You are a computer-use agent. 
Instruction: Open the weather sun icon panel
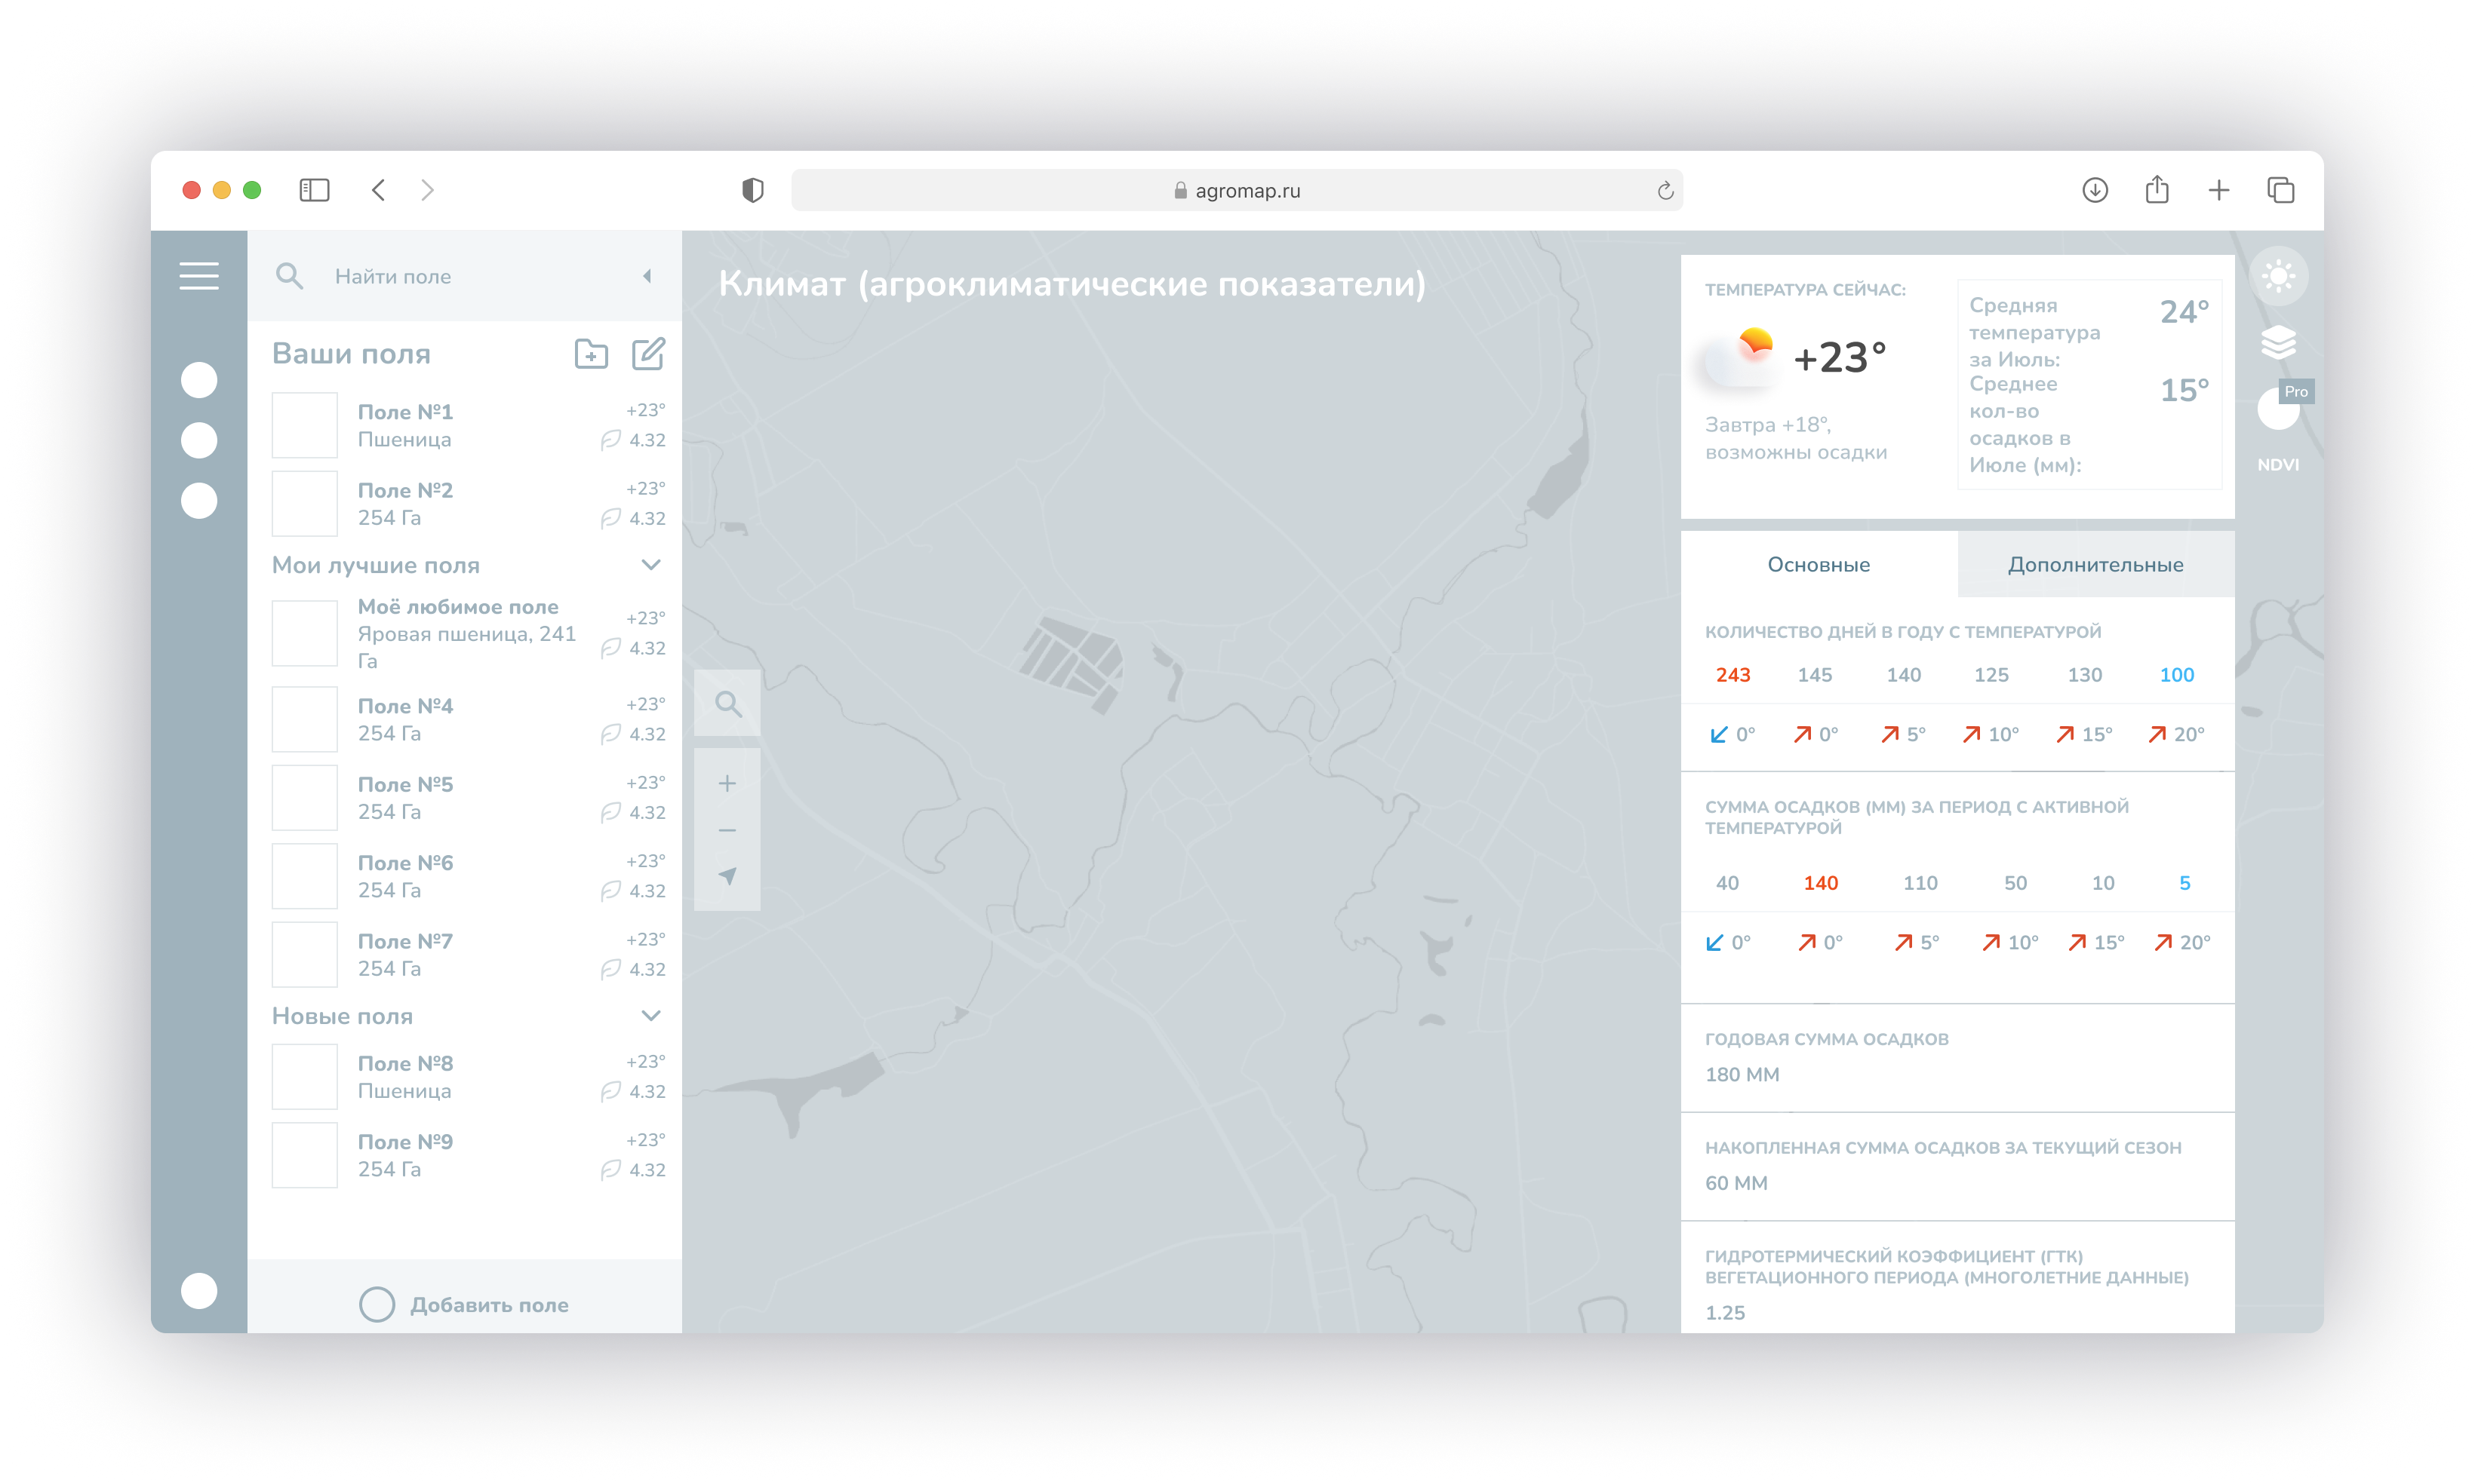click(2279, 276)
